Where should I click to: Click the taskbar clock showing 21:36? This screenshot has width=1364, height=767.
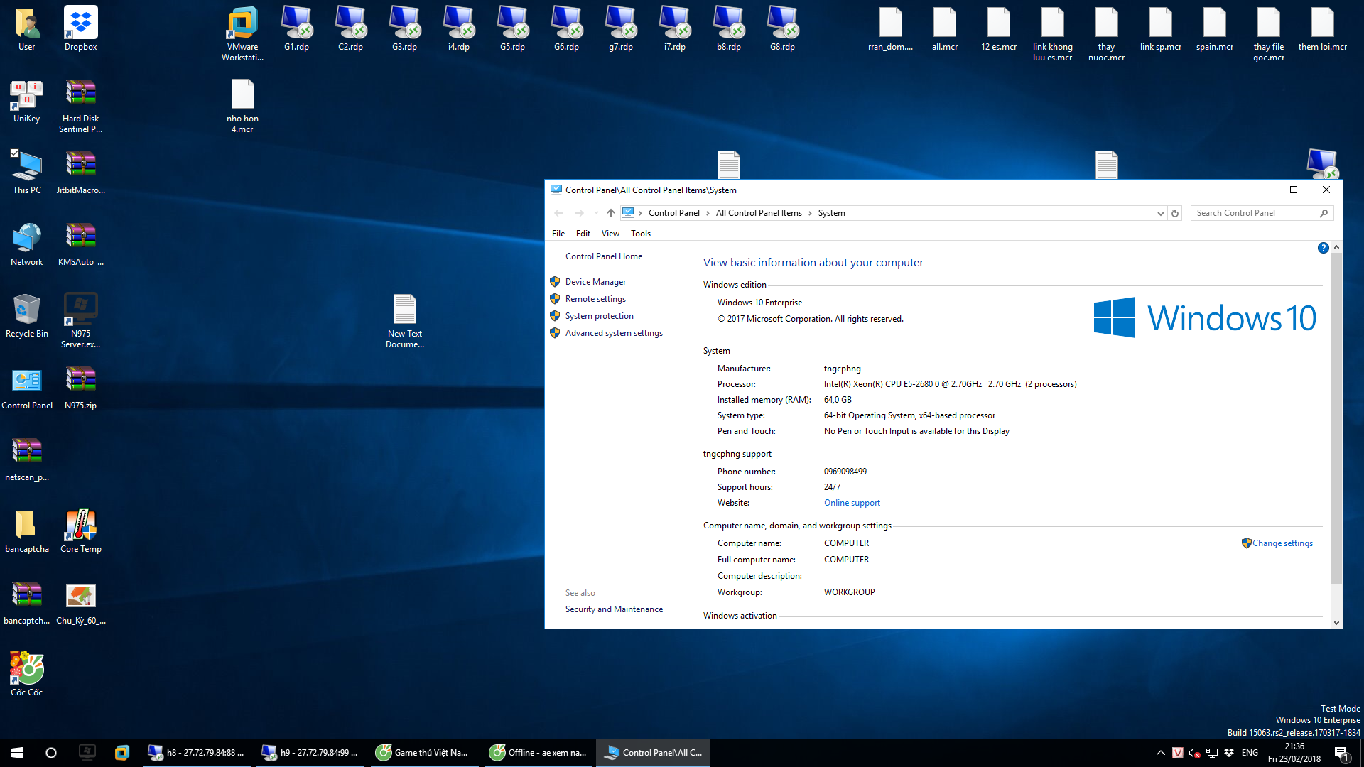1294,753
